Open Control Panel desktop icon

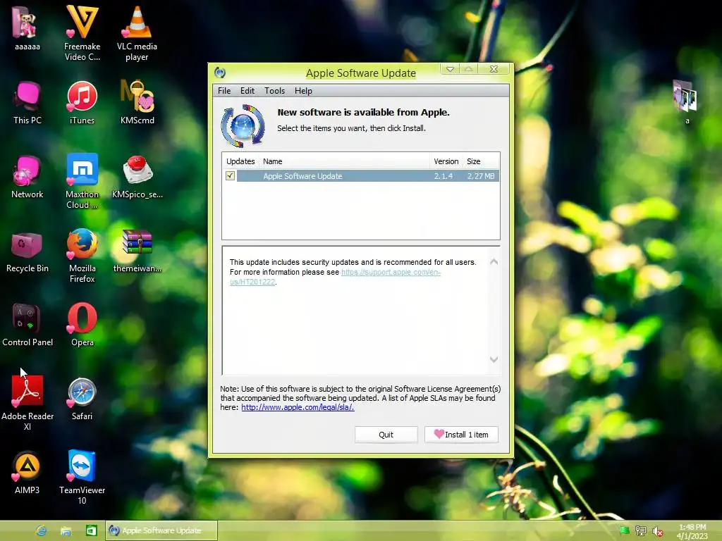coord(27,325)
